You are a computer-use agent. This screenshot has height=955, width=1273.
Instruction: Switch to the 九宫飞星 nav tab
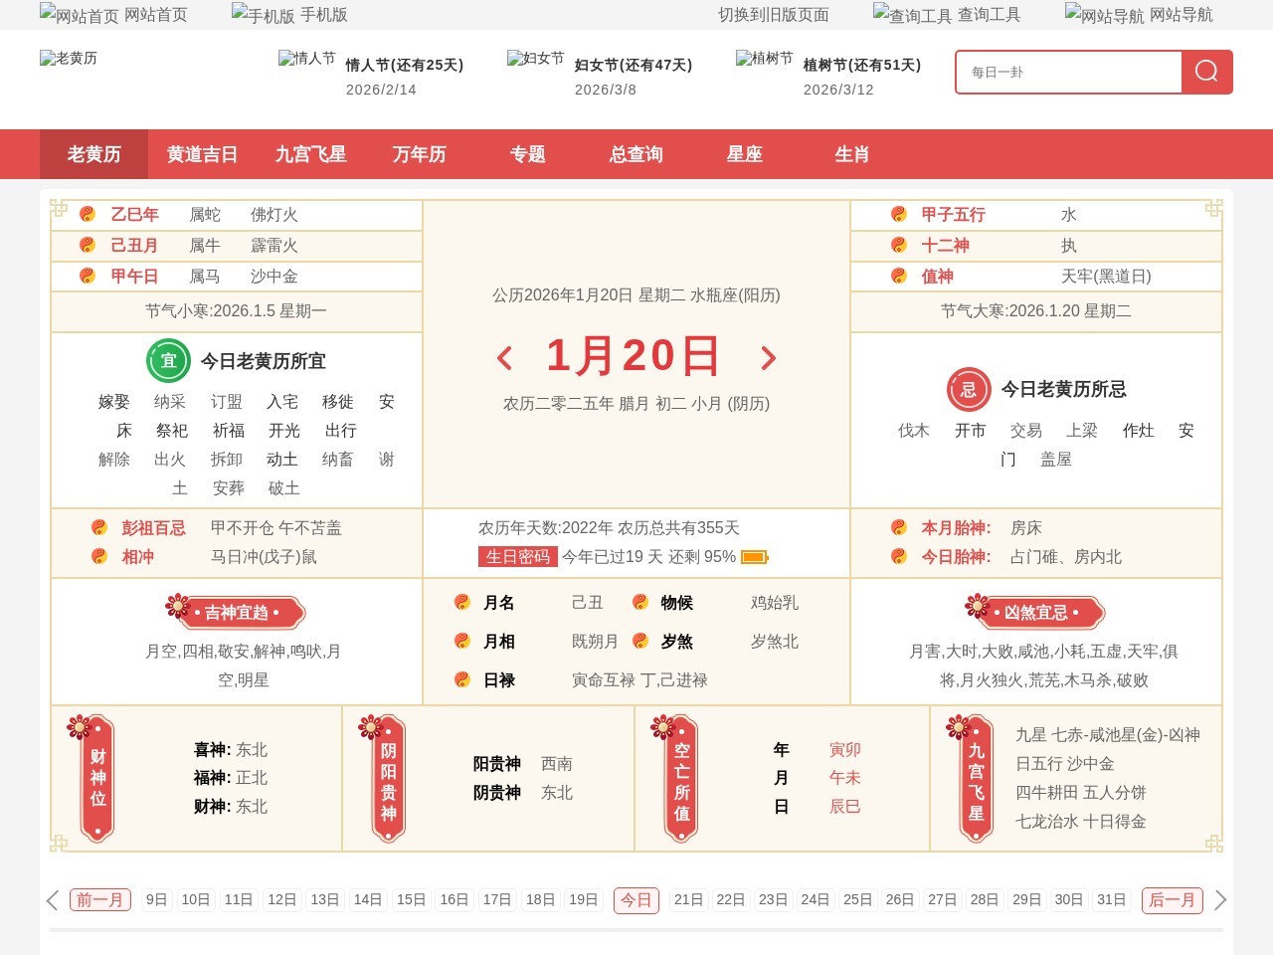pyautogui.click(x=310, y=154)
